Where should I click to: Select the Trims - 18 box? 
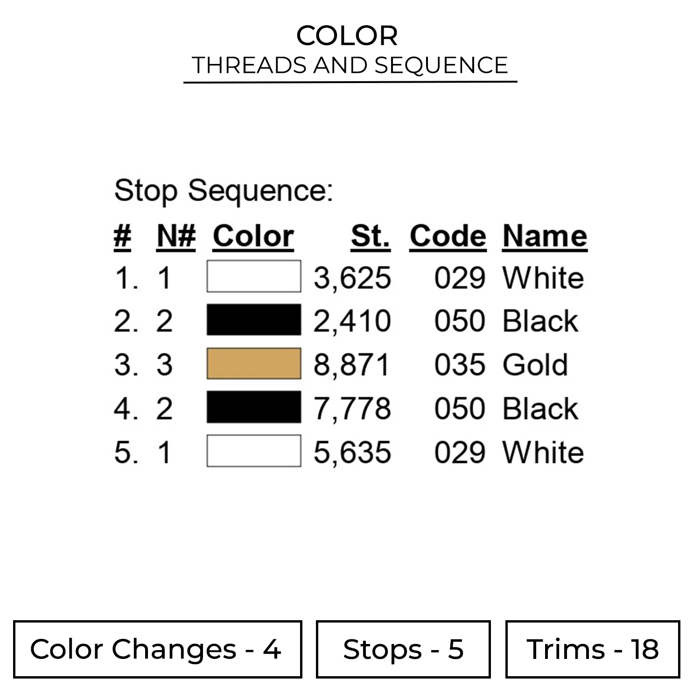tap(592, 649)
